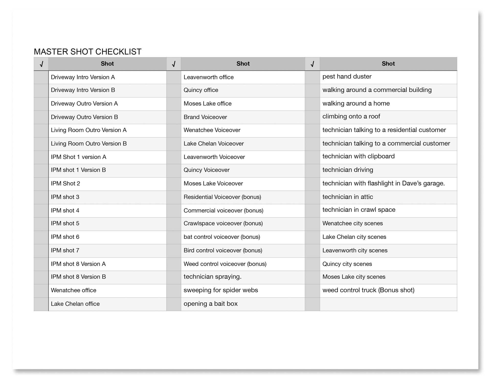Click the first column checkmark header icon
Image resolution: width=491 pixels, height=379 pixels.
41,64
